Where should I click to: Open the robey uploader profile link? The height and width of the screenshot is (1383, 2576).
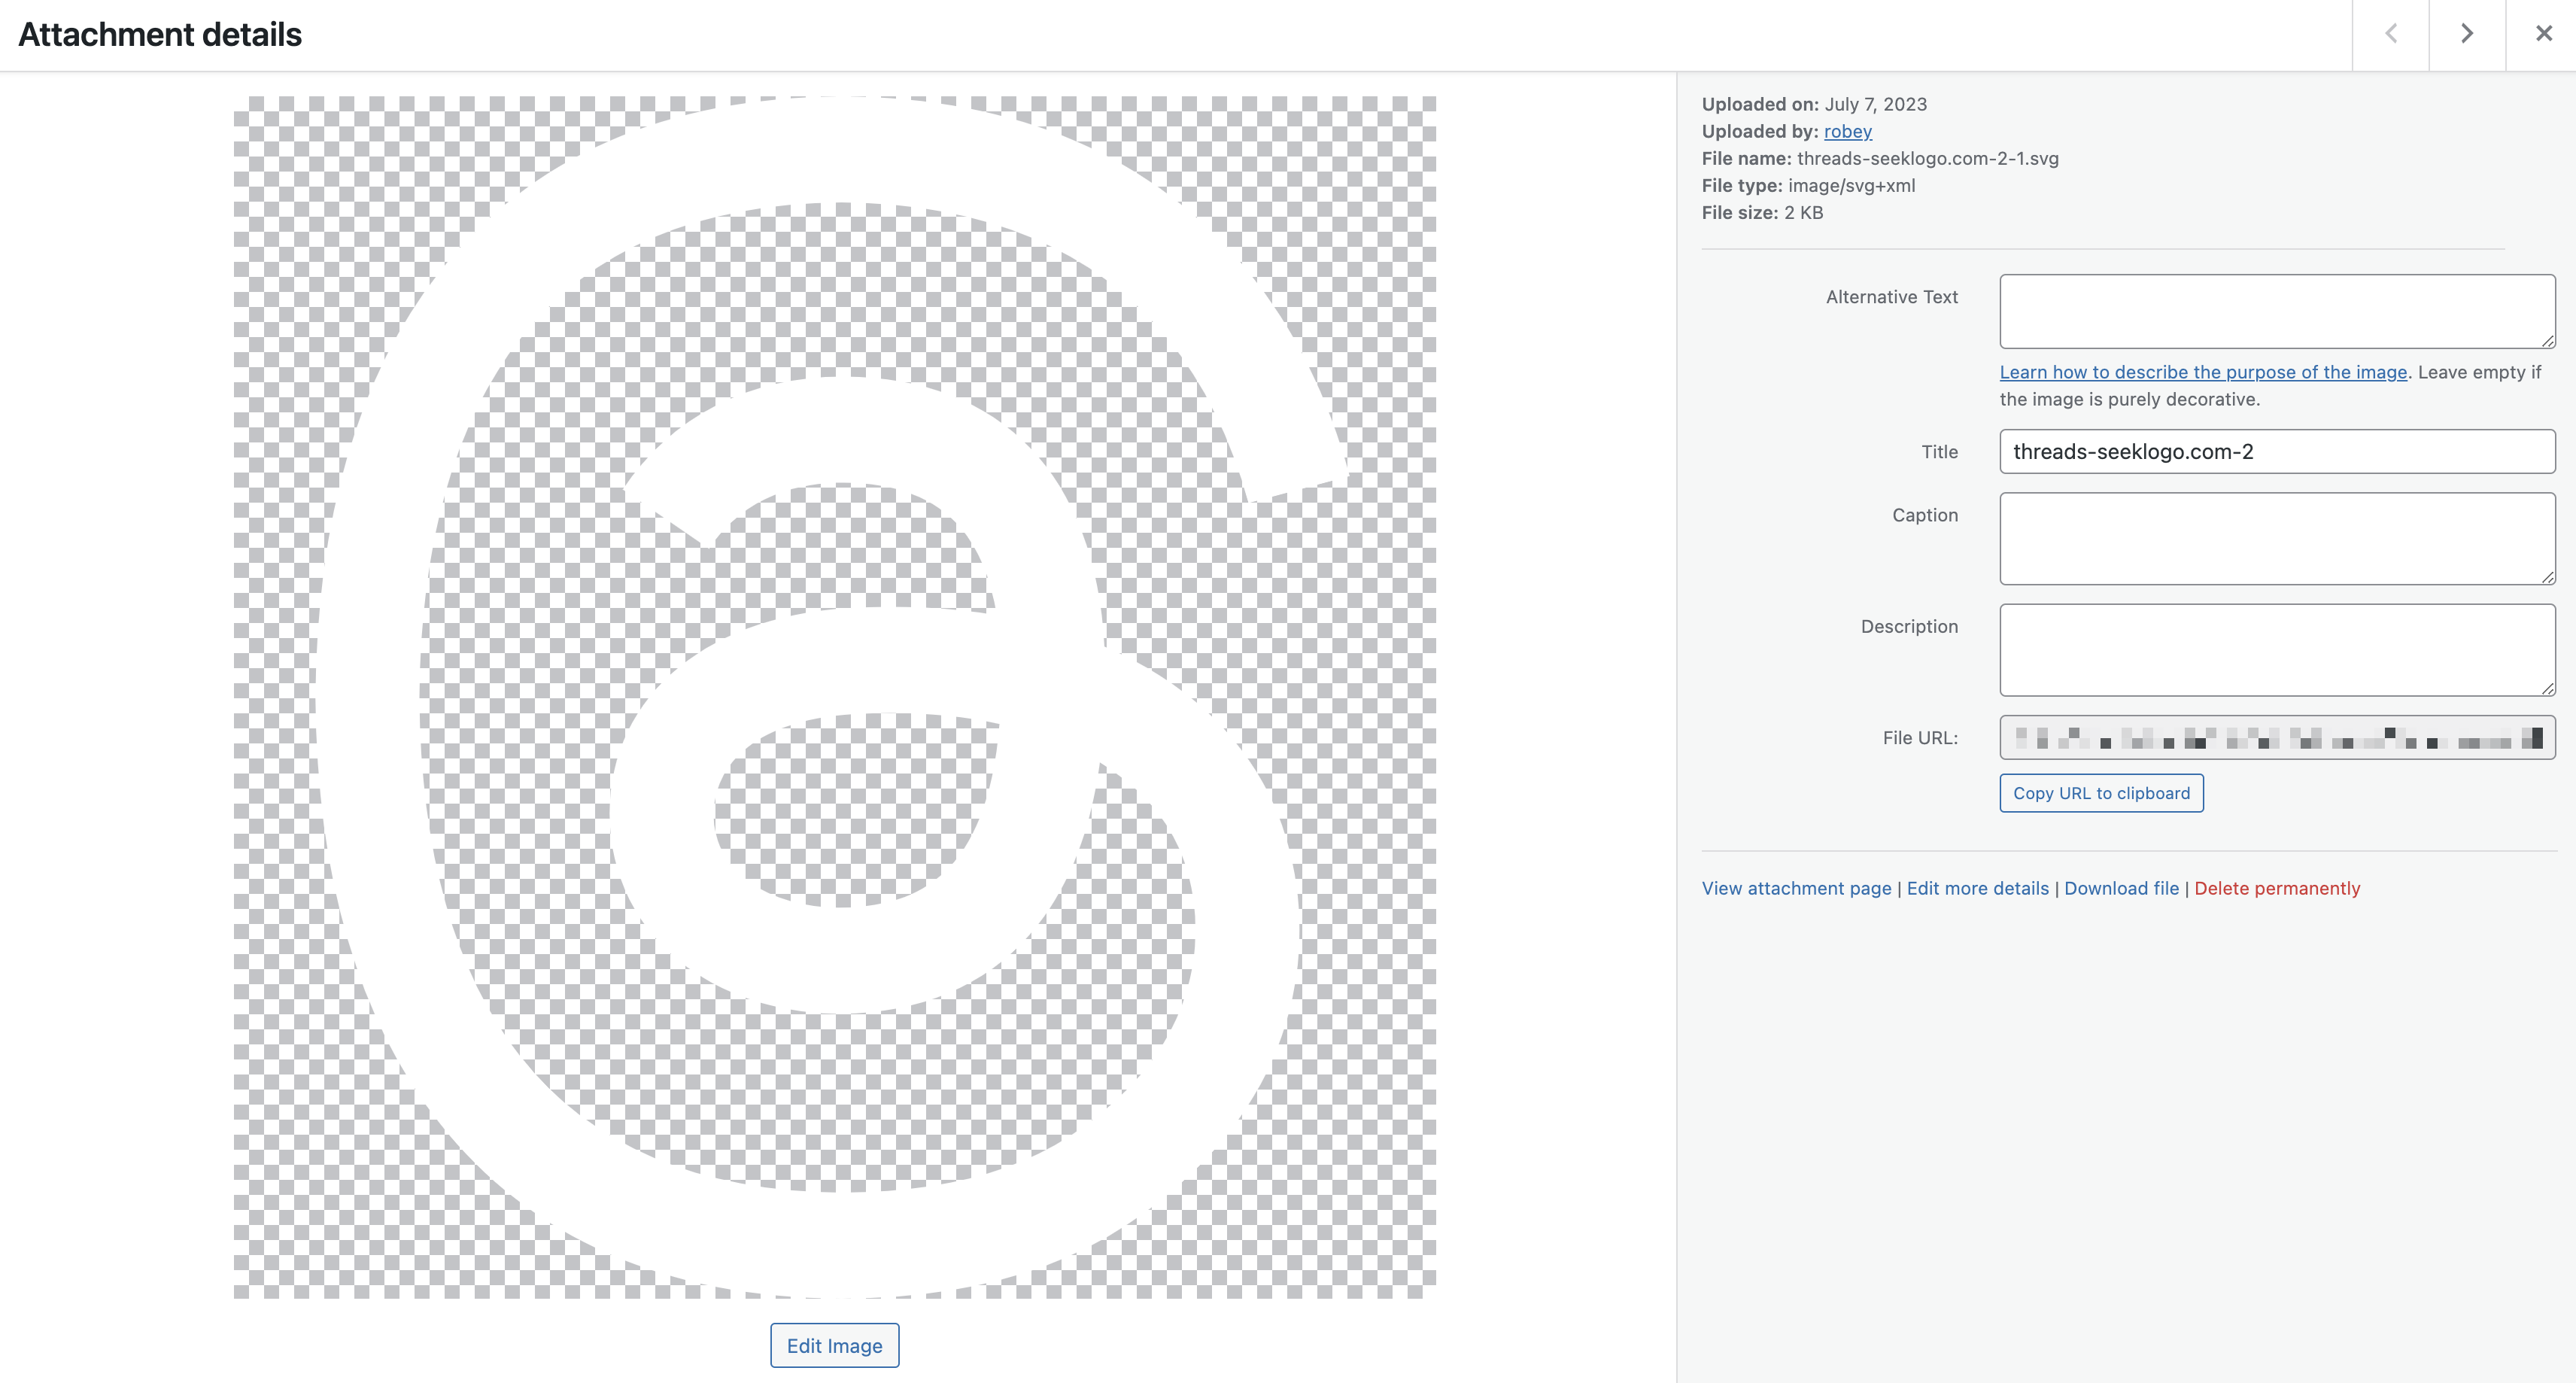(x=1847, y=131)
